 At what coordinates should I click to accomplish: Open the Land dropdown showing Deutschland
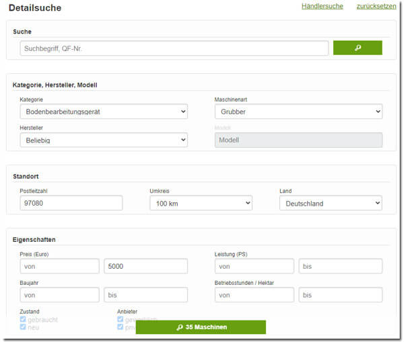(x=331, y=203)
